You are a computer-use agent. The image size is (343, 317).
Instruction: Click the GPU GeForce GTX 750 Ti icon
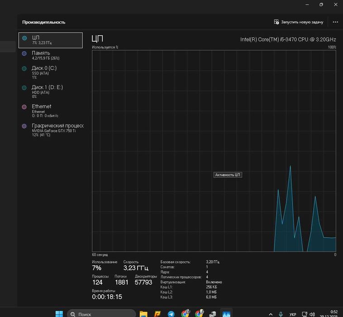(x=24, y=126)
